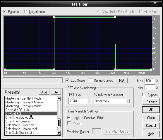
Task: Click the Del preset button
Action: click(56, 92)
